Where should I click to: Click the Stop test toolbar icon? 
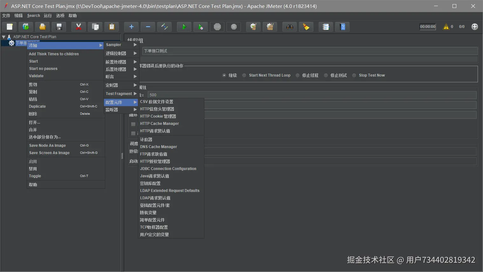click(217, 27)
